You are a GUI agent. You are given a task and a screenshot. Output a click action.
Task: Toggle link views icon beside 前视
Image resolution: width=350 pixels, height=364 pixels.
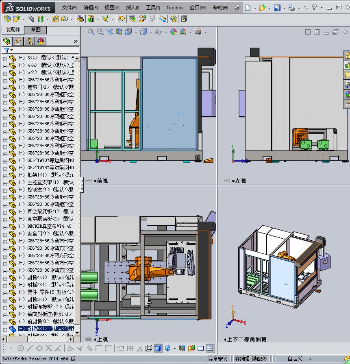pos(89,181)
